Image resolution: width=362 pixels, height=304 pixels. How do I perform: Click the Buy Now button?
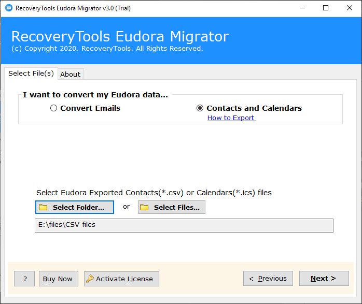click(x=59, y=279)
